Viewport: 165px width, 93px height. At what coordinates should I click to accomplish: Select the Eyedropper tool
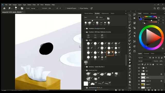tap(130, 31)
